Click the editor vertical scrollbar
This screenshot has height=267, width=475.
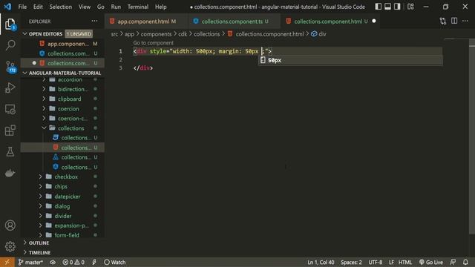coord(472,136)
